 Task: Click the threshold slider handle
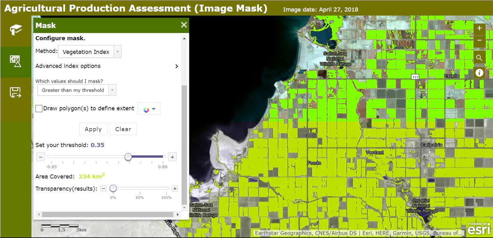point(128,157)
